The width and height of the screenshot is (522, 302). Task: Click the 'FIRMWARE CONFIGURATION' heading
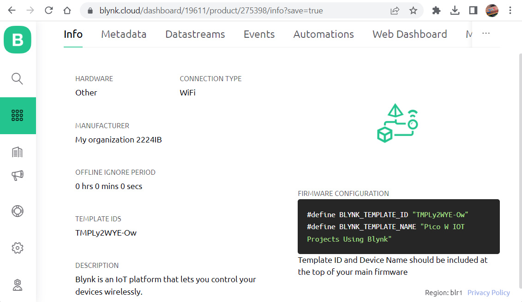[x=343, y=194]
